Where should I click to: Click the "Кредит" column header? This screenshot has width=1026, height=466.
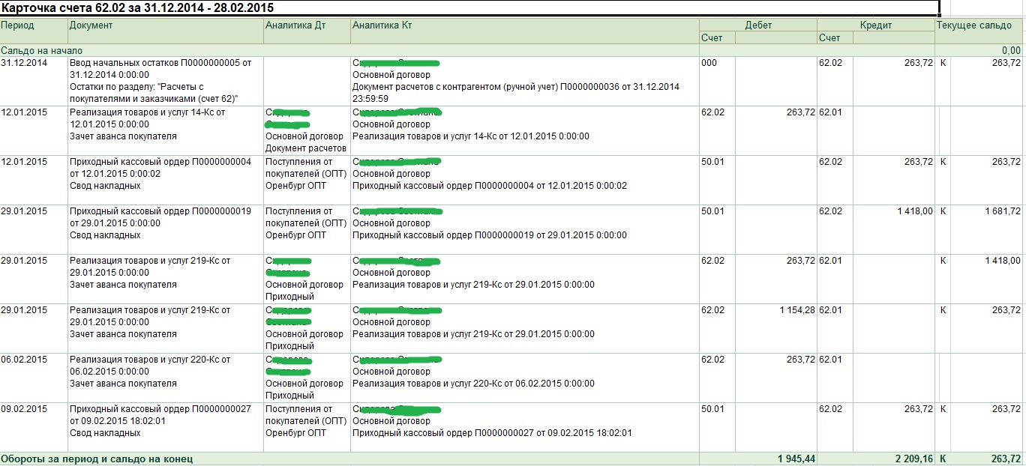coord(875,25)
